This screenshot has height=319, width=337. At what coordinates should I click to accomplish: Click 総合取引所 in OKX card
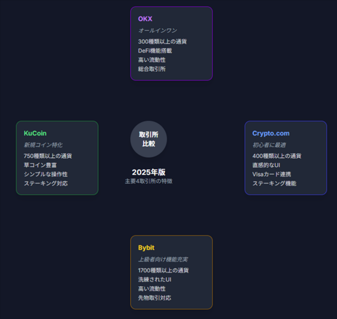pos(152,69)
